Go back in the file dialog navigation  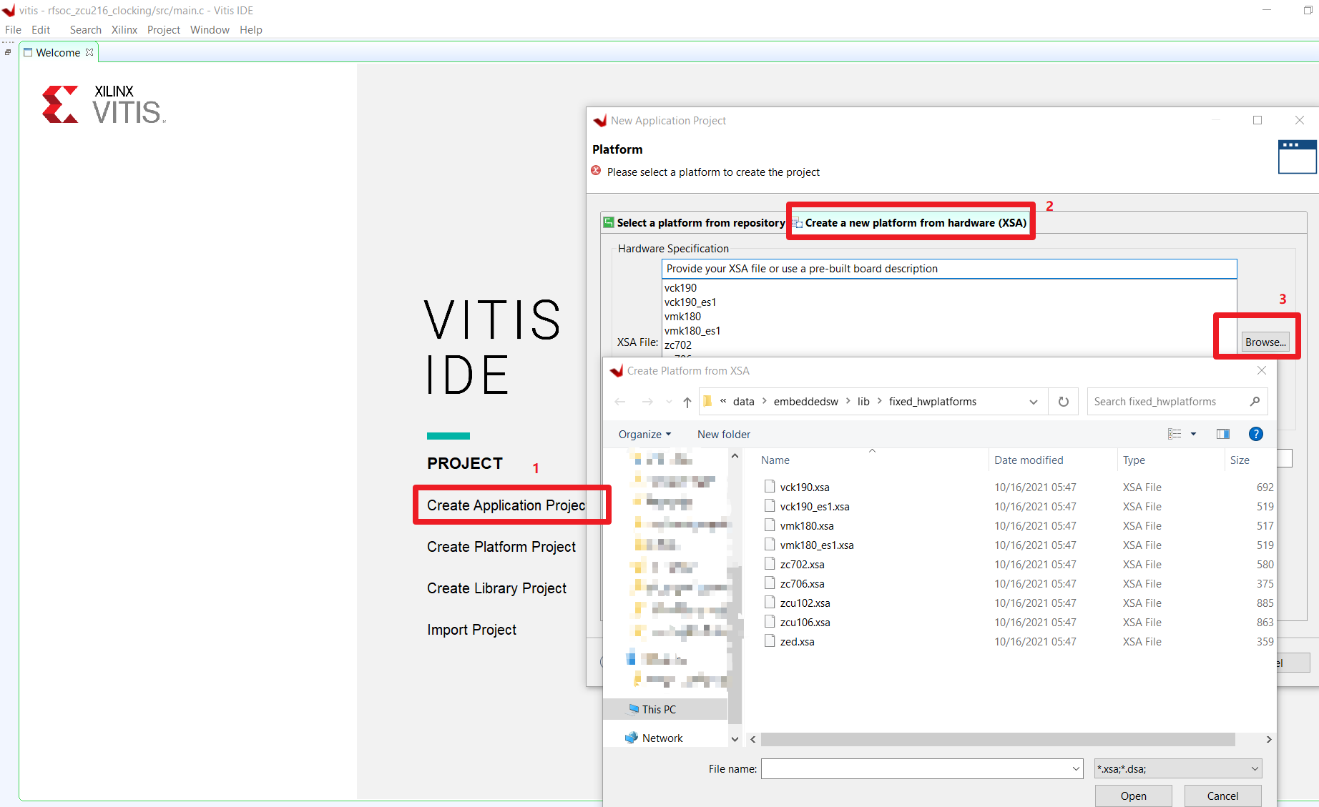[x=619, y=402]
